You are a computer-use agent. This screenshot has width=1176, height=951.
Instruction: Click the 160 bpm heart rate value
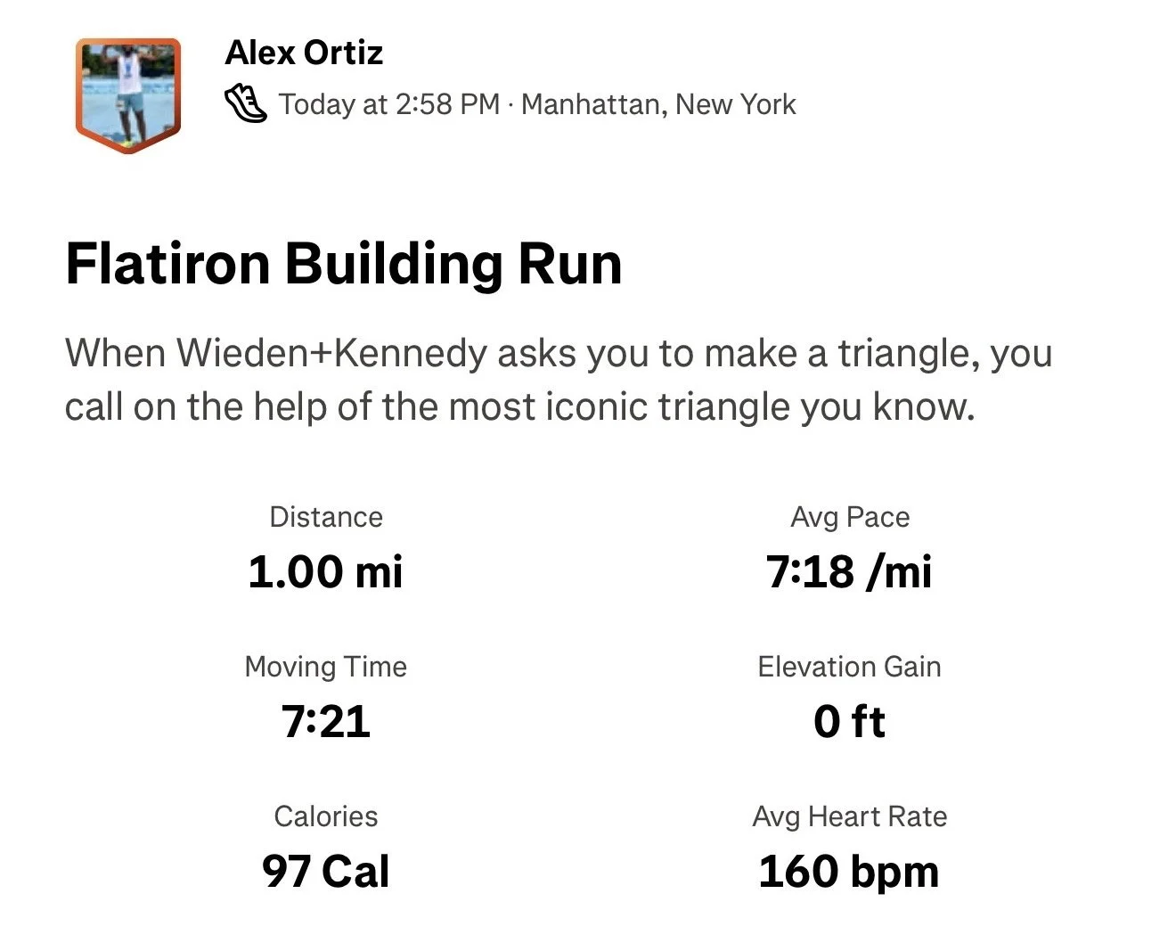(850, 872)
